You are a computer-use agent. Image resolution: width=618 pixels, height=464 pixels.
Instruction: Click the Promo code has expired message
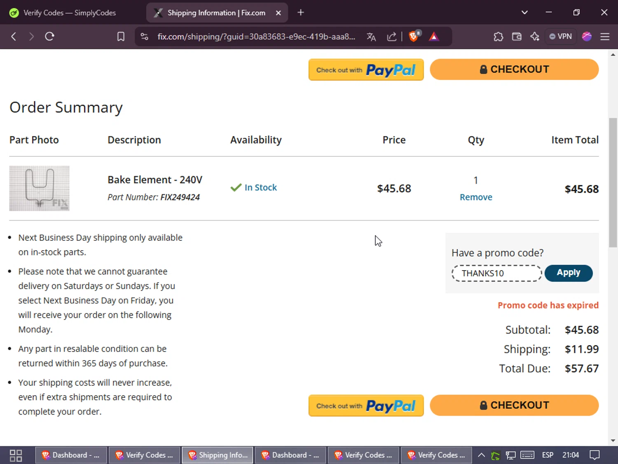coord(548,305)
